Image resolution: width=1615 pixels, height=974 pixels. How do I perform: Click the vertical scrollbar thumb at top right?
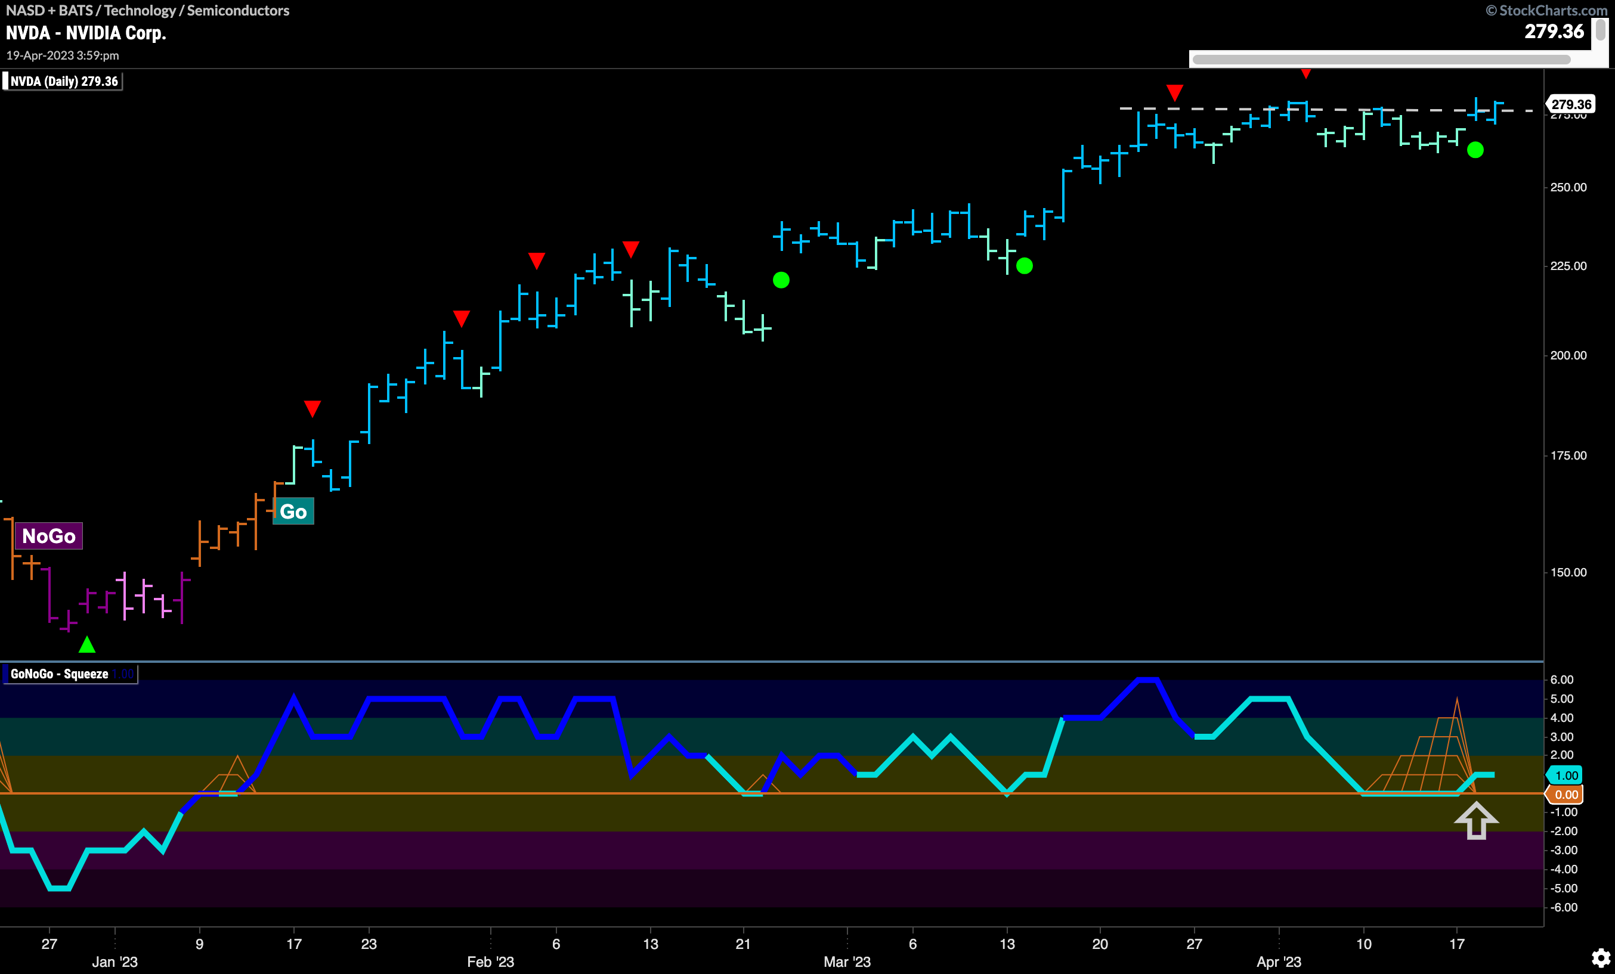[x=1601, y=29]
